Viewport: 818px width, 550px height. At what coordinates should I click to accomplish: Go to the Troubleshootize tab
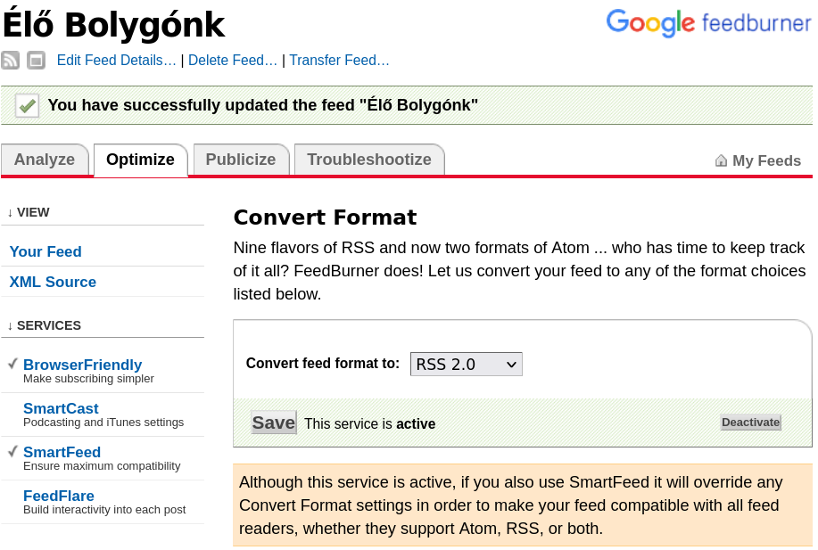pyautogui.click(x=369, y=160)
